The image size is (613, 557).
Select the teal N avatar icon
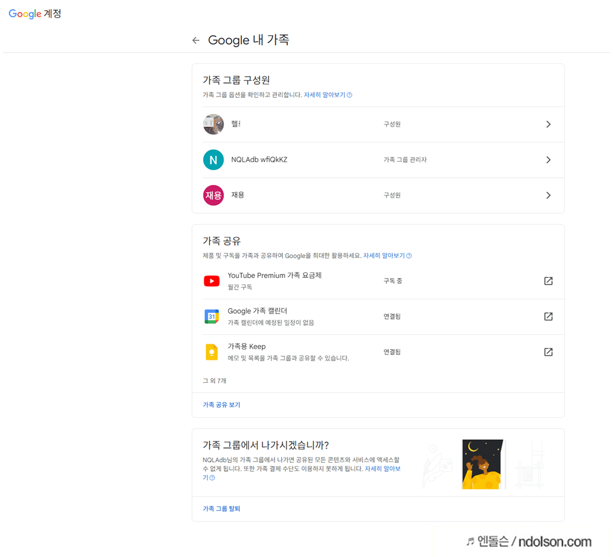(213, 160)
